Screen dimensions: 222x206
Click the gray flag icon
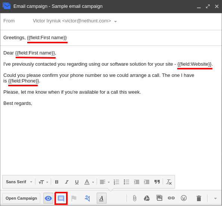tap(74, 199)
